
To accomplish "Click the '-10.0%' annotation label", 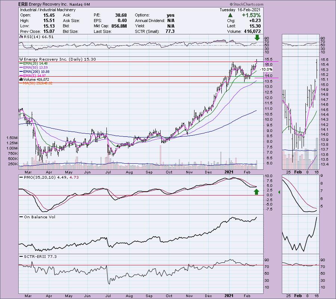I will point(266,70).
